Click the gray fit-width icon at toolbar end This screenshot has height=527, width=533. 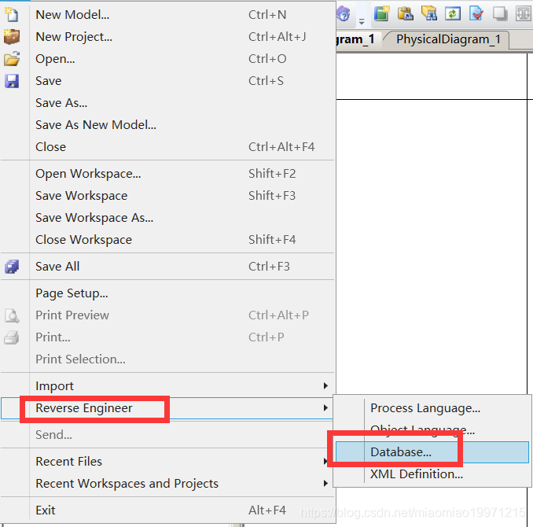pyautogui.click(x=524, y=14)
